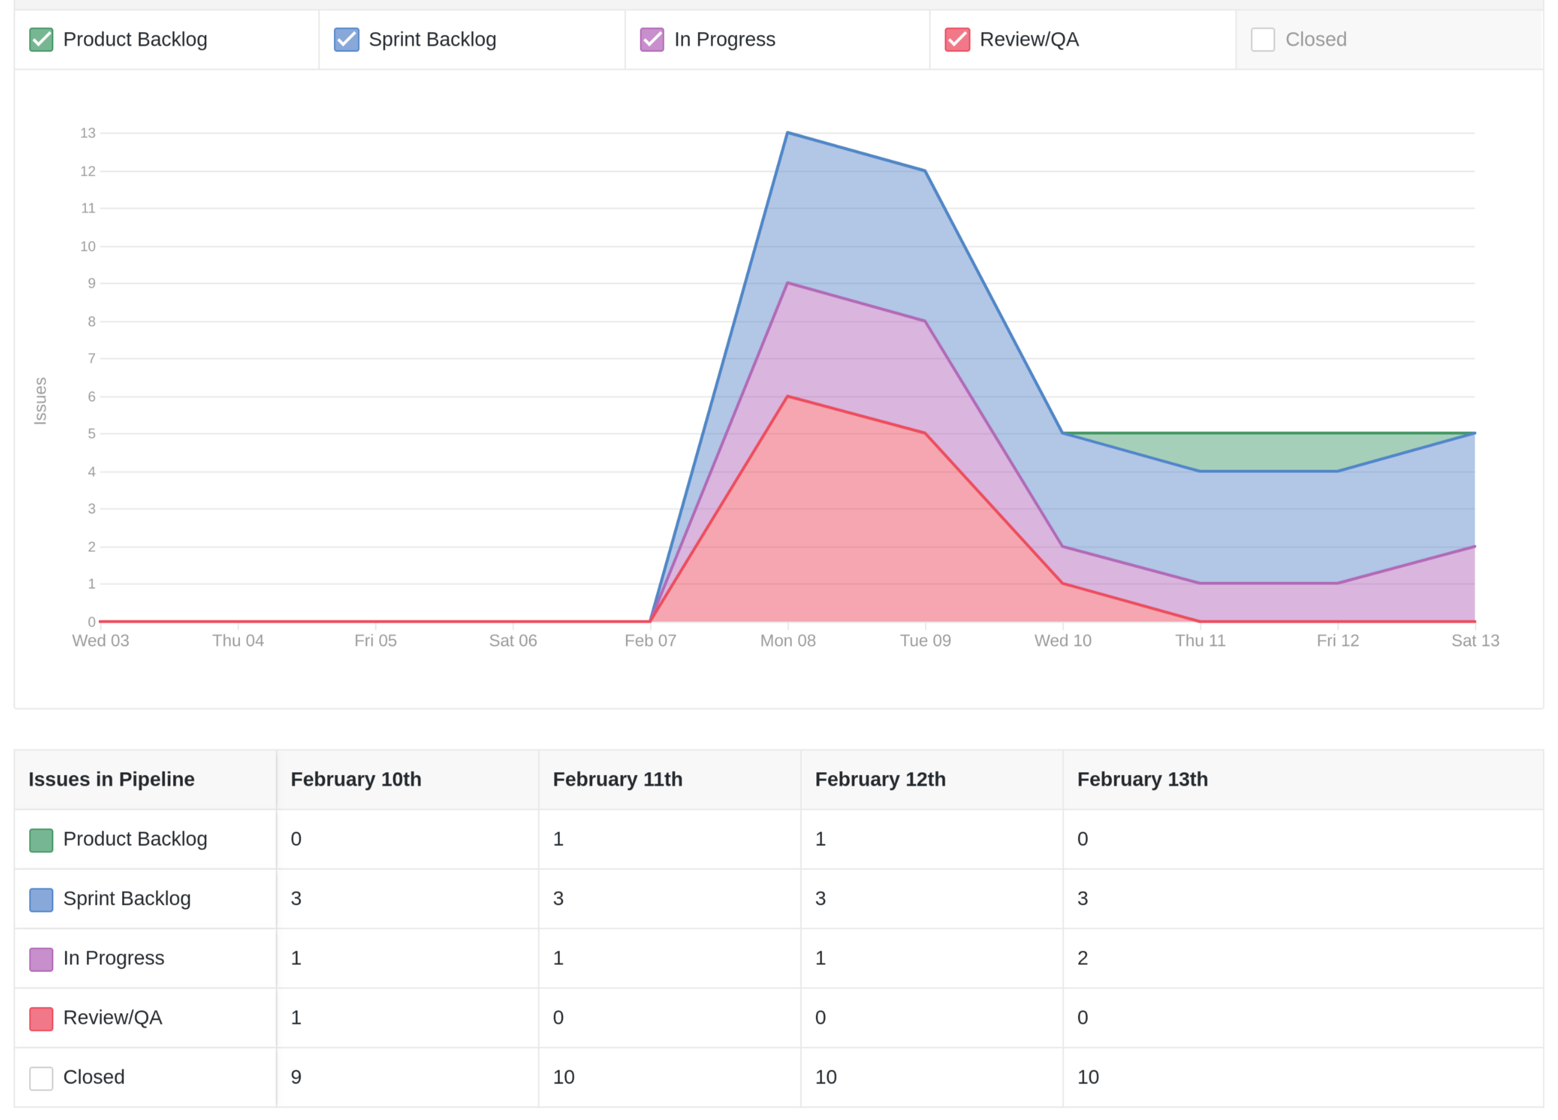Click Closed row label in table
1558x1120 pixels.
(x=94, y=1077)
